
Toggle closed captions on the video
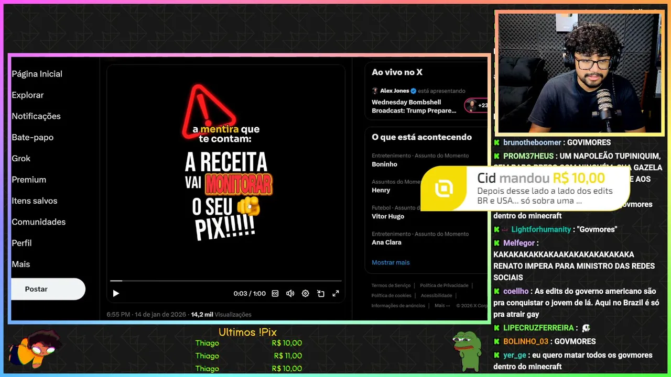(275, 294)
